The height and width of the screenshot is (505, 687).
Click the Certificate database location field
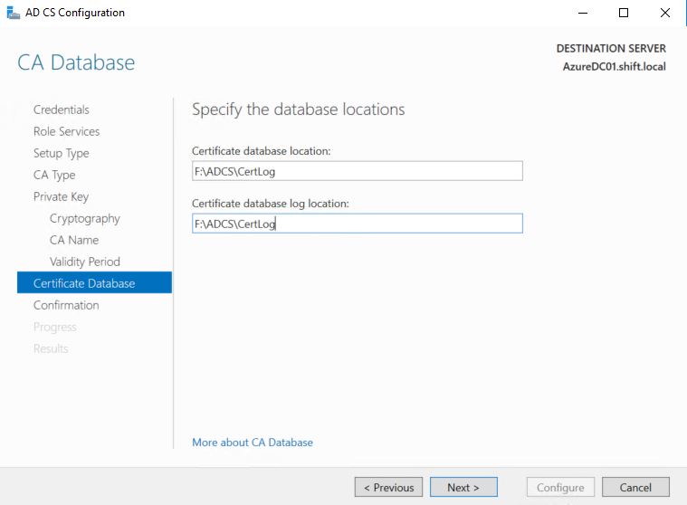(x=357, y=171)
